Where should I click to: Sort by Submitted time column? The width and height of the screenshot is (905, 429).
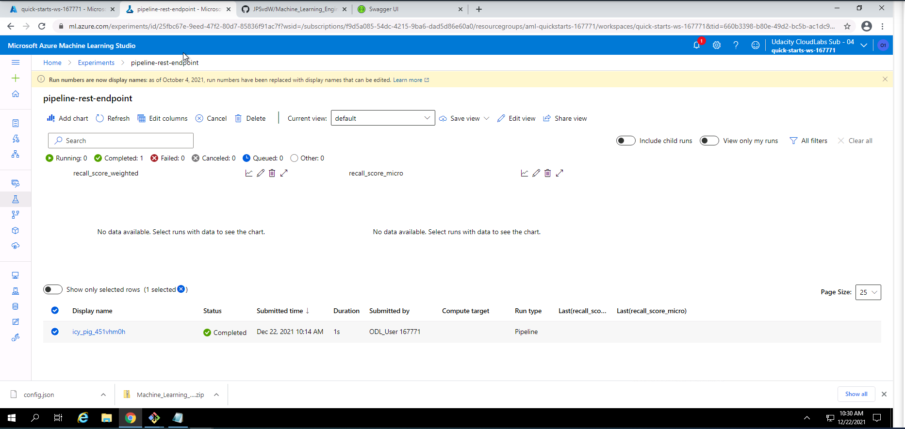283,311
